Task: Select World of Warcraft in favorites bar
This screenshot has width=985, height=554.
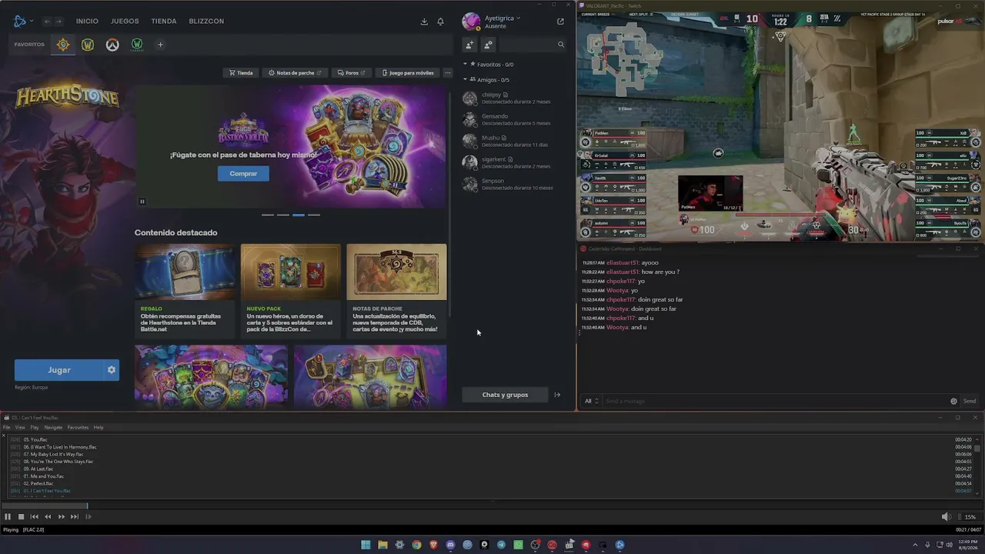Action: [88, 45]
